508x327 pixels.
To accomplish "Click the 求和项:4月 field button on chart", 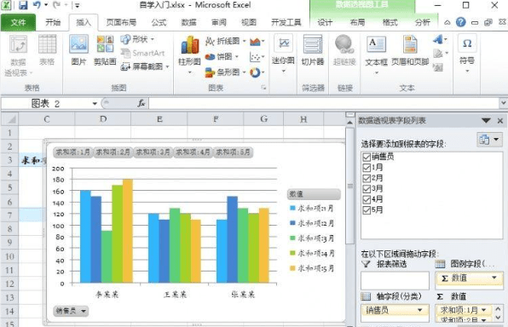I will pyautogui.click(x=193, y=152).
